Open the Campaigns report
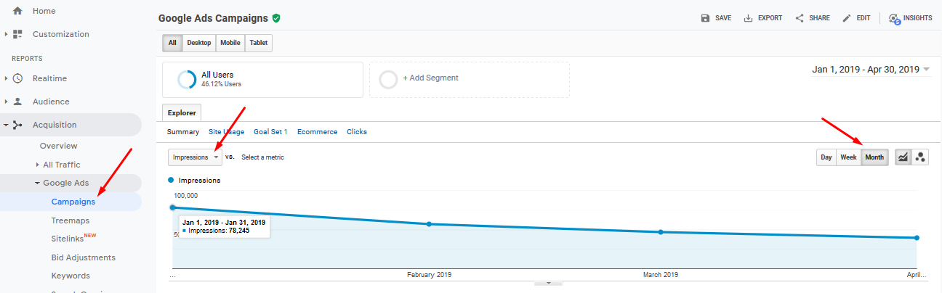942x293 pixels. (73, 202)
